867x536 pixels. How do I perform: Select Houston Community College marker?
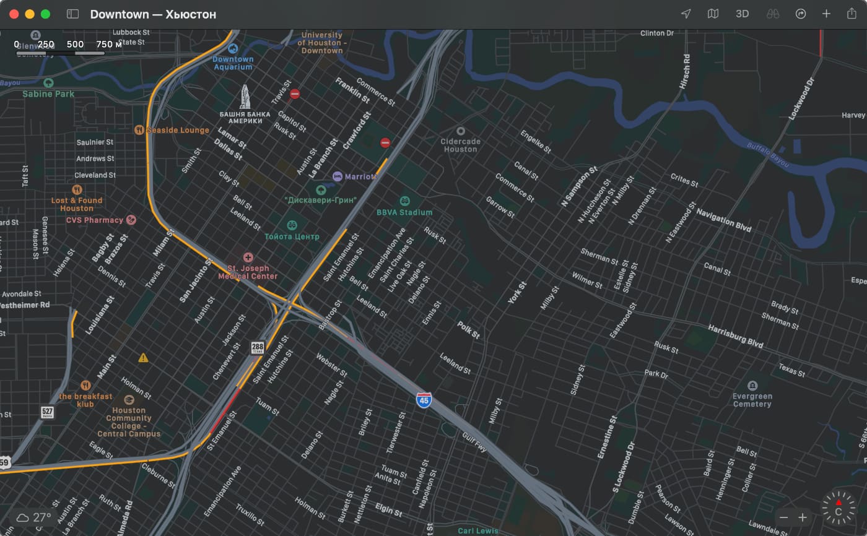[x=129, y=399]
